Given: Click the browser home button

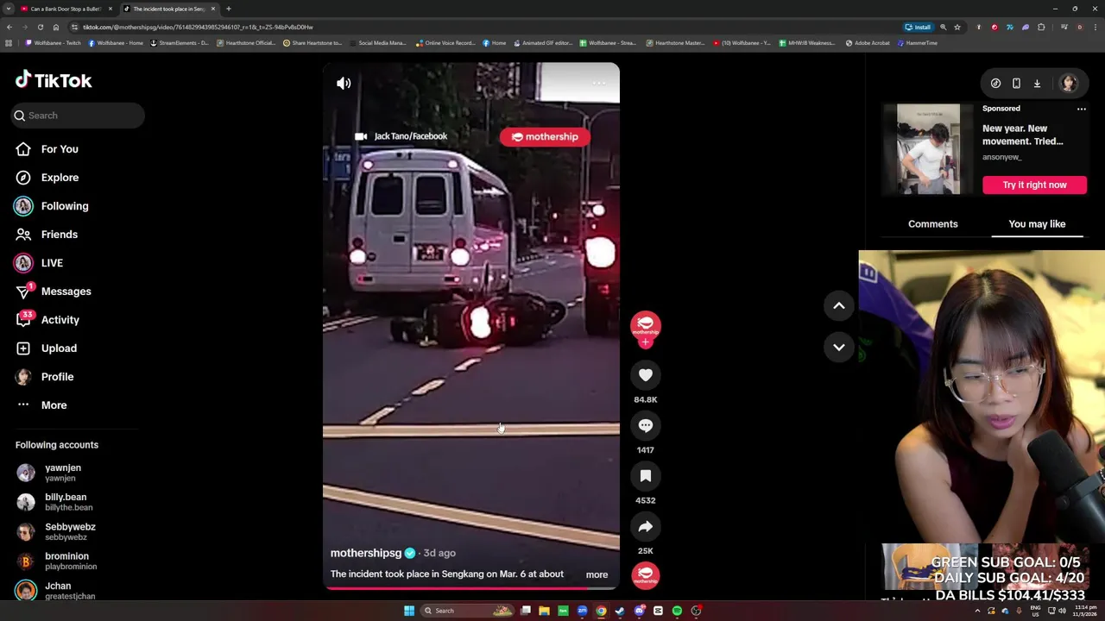Looking at the screenshot, I should click(x=56, y=27).
